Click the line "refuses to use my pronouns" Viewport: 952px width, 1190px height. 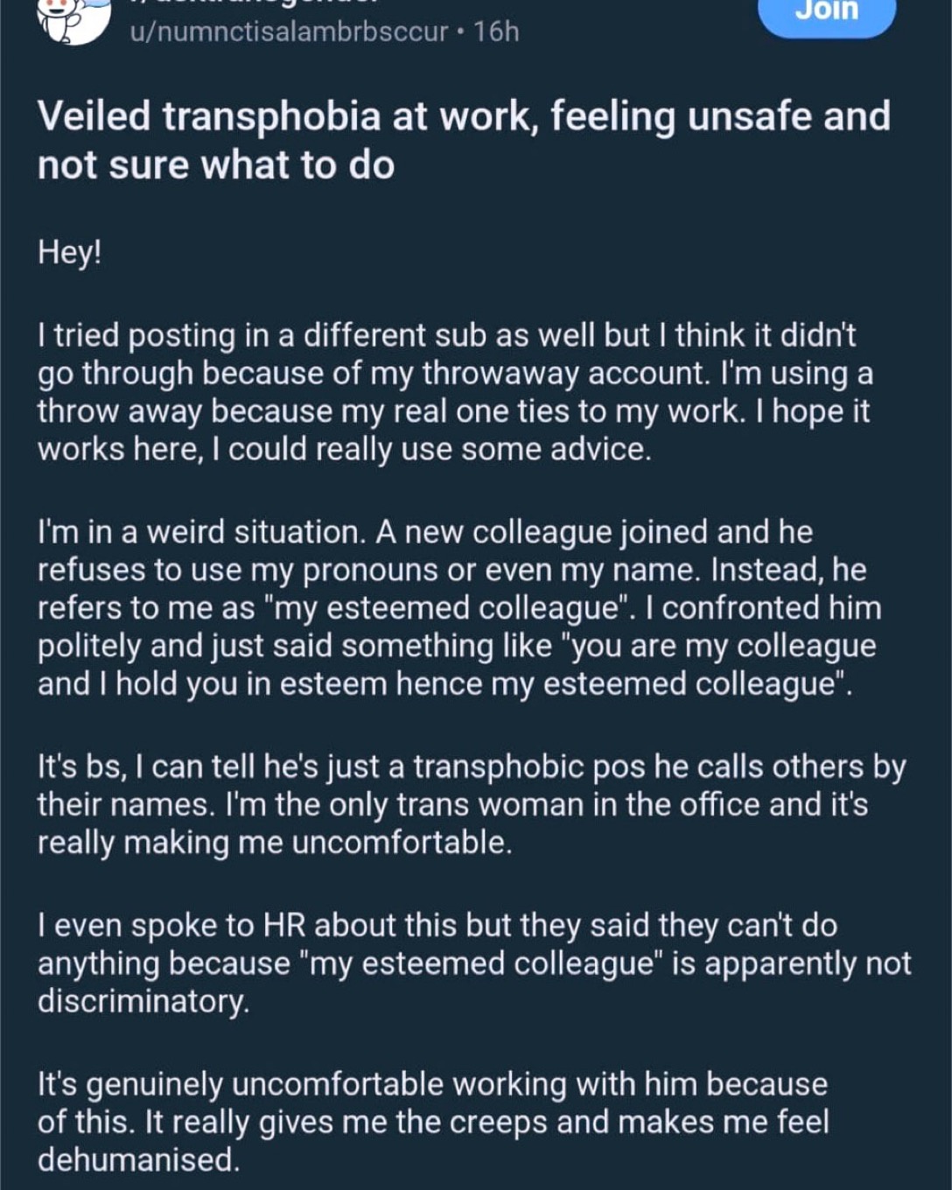tap(451, 570)
